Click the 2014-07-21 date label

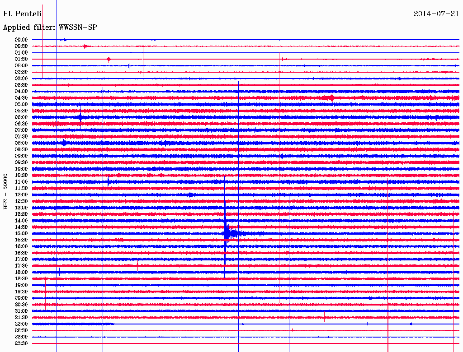pyautogui.click(x=436, y=14)
